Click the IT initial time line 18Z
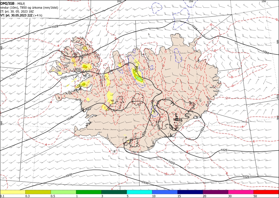Screen dimensions: 279x198 pyautogui.click(x=17, y=11)
